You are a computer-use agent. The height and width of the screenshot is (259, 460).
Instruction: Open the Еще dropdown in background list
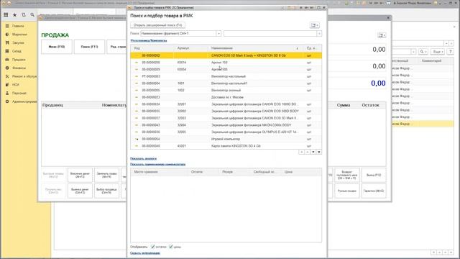click(x=438, y=52)
